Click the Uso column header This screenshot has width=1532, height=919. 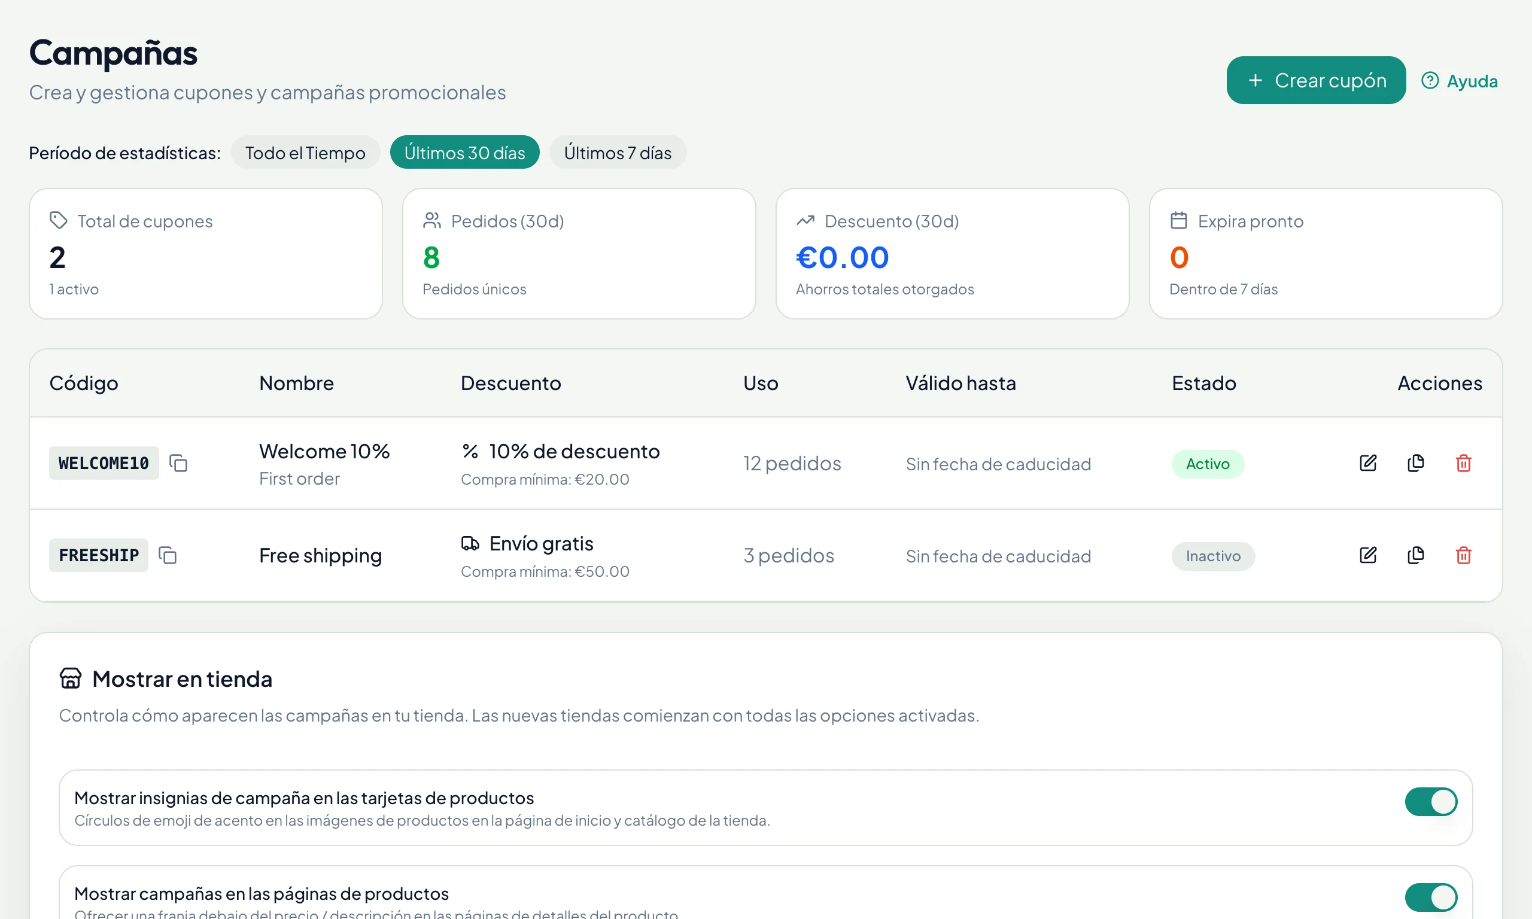(761, 384)
